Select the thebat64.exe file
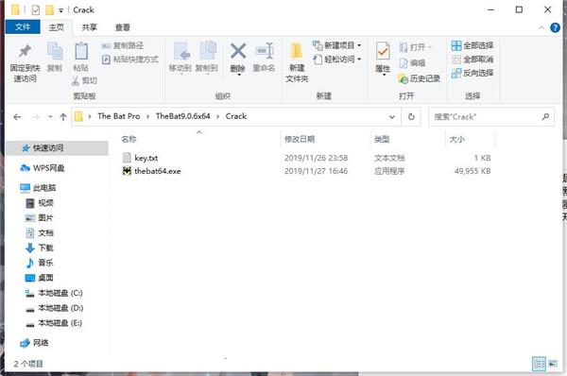The height and width of the screenshot is (376, 567). pyautogui.click(x=157, y=171)
